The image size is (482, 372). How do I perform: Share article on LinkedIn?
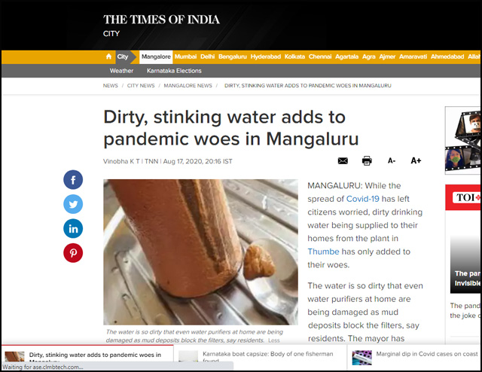pyautogui.click(x=73, y=228)
